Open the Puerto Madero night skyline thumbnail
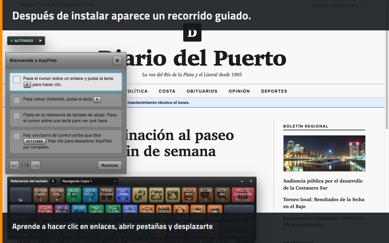The image size is (389, 243). click(324, 153)
